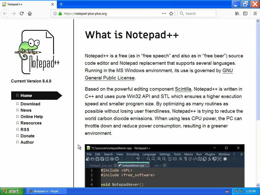Click the 1:25 PM taskbar clock
Viewport: 260px width, 195px height.
(x=251, y=191)
